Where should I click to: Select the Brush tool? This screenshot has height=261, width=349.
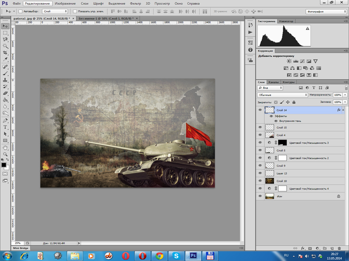pos(5,73)
